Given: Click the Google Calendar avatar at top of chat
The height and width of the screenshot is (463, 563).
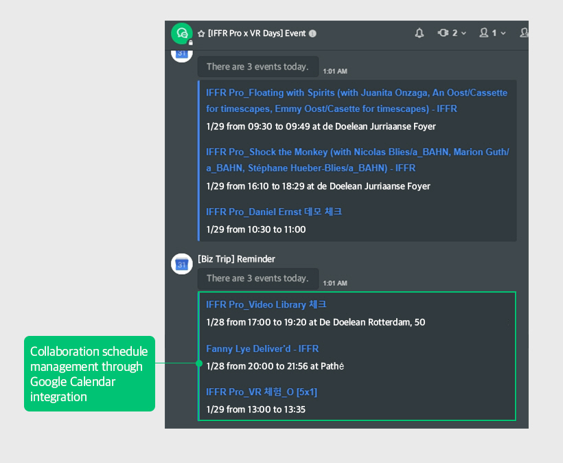Looking at the screenshot, I should tap(182, 56).
